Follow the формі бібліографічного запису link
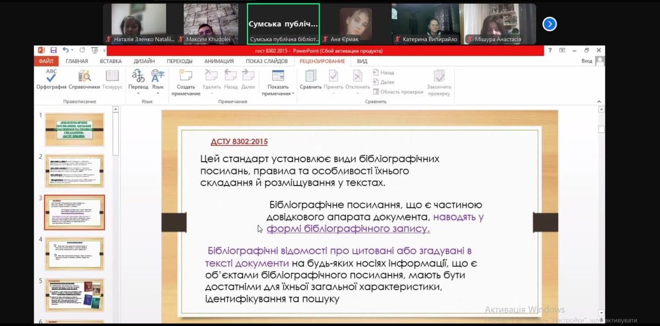This screenshot has height=326, width=660. pos(348,229)
